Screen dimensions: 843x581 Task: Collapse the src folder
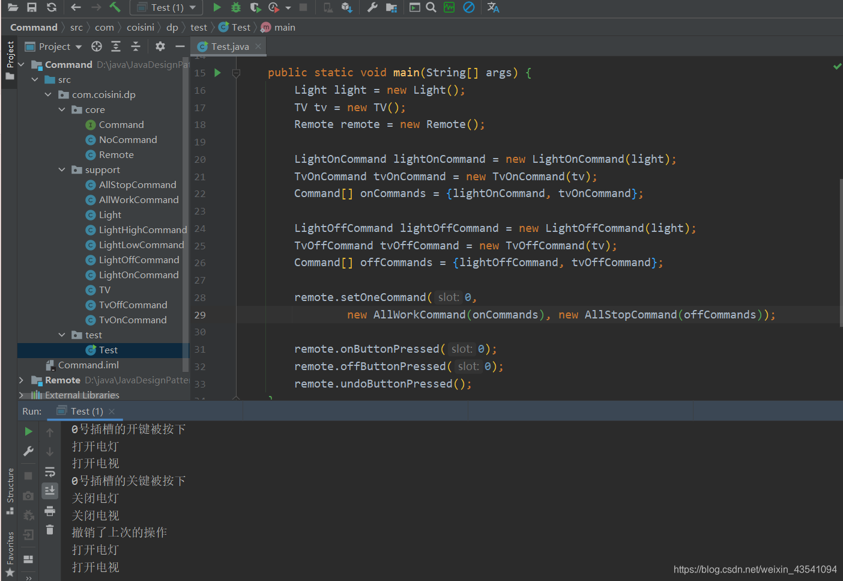coord(35,79)
